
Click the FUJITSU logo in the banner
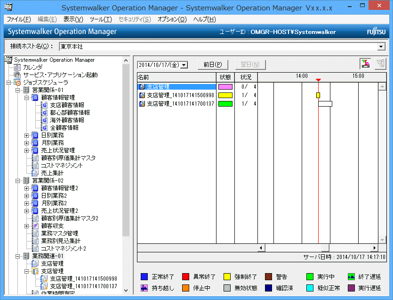pyautogui.click(x=376, y=32)
